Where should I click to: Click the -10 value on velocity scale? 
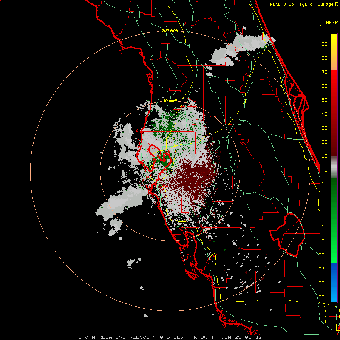(323, 184)
